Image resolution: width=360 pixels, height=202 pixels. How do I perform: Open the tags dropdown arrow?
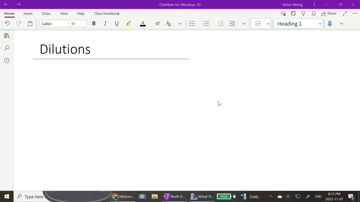[268, 24]
